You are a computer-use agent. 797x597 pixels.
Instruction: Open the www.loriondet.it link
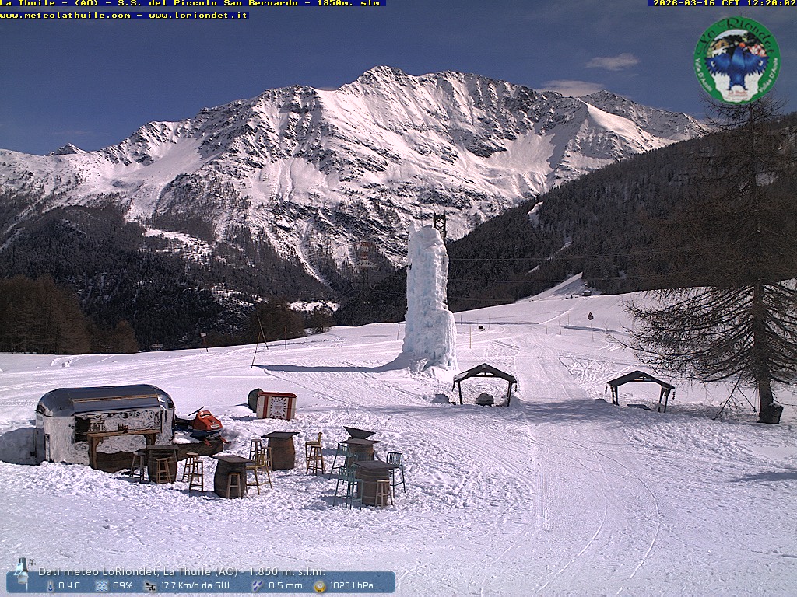198,15
